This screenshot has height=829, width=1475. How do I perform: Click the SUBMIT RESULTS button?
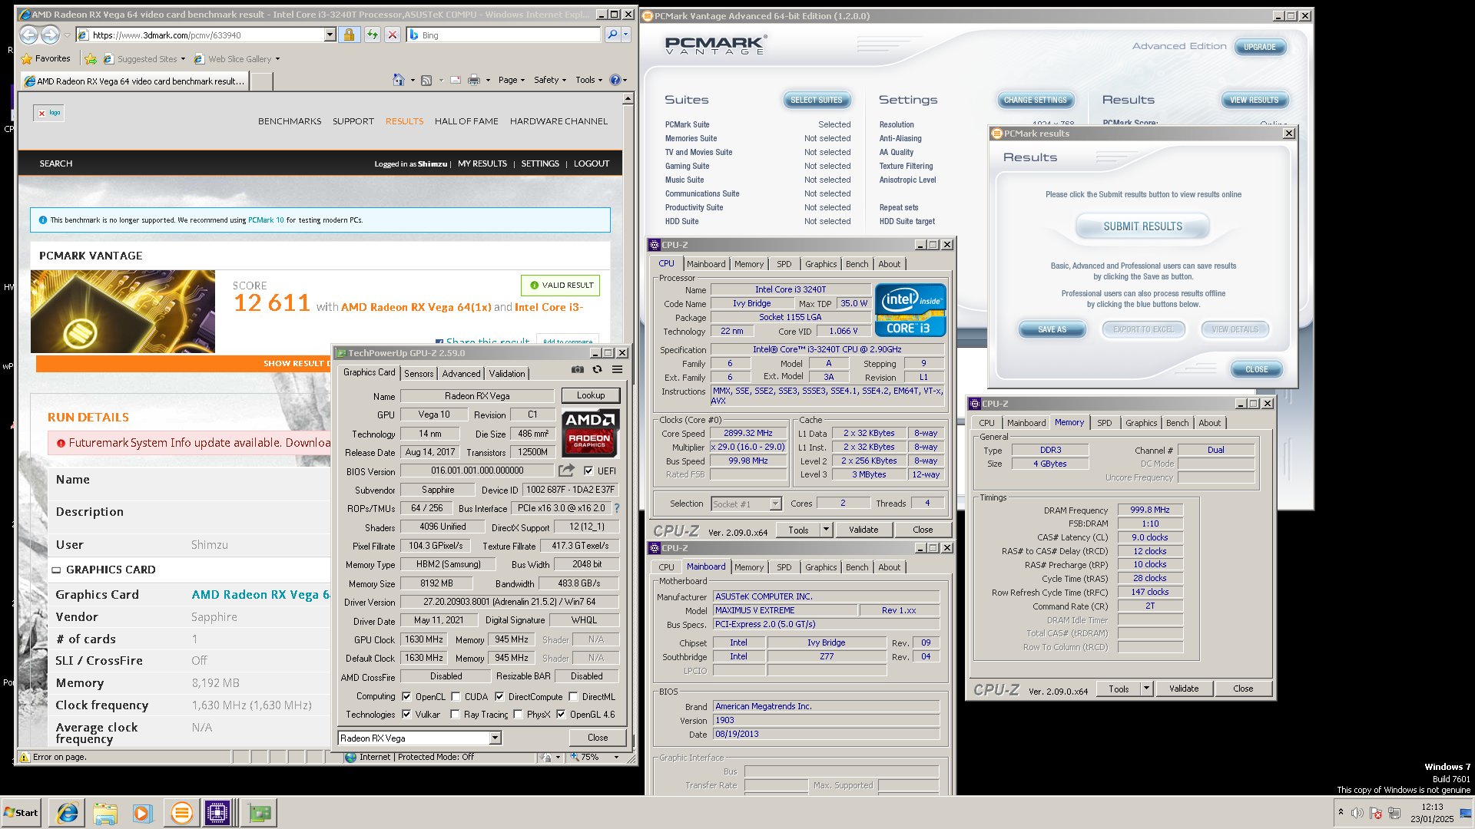pos(1142,226)
